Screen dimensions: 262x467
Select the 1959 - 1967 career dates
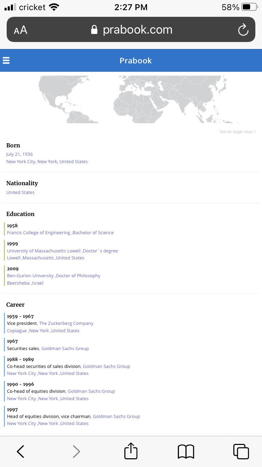pos(20,316)
